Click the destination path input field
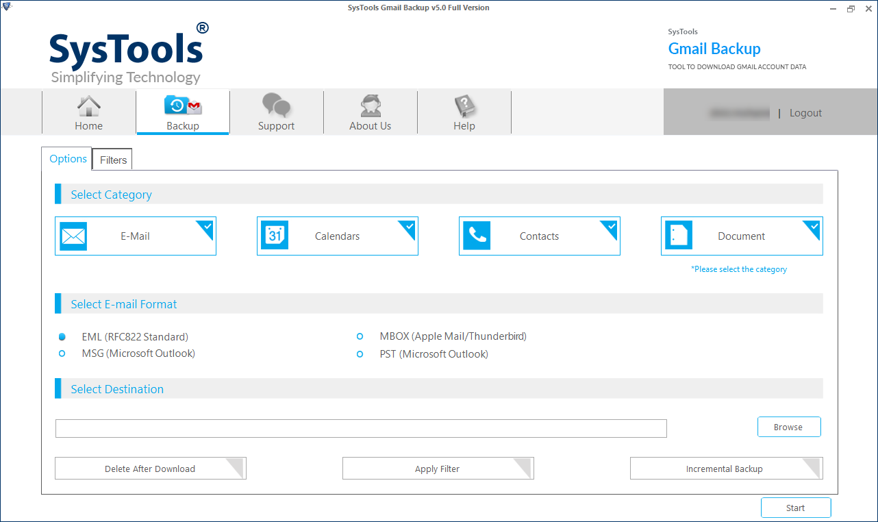The image size is (878, 522). coord(361,428)
